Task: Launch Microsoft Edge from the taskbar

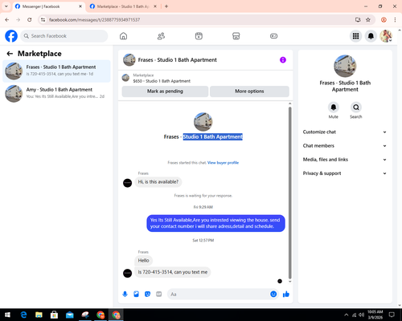Action: point(23,315)
